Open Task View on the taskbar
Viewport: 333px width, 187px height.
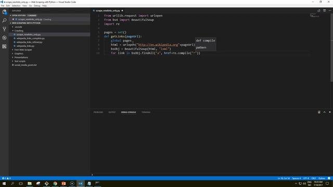coord(21,183)
